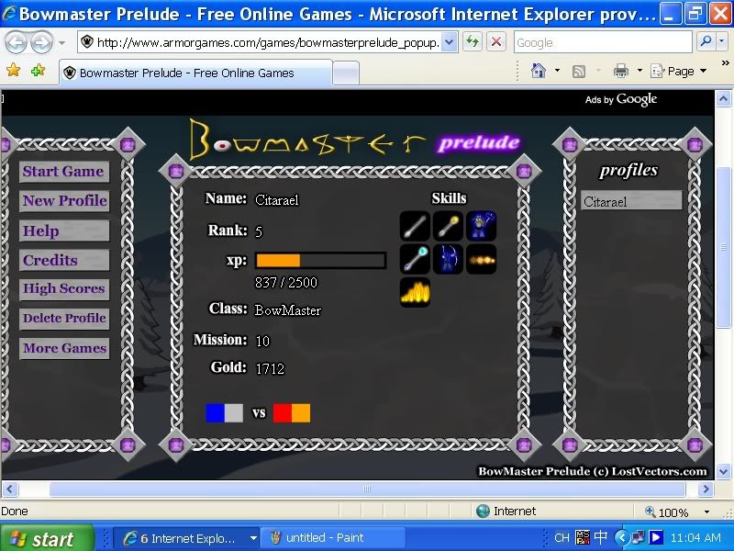Click the browser Refresh icon

click(x=473, y=42)
